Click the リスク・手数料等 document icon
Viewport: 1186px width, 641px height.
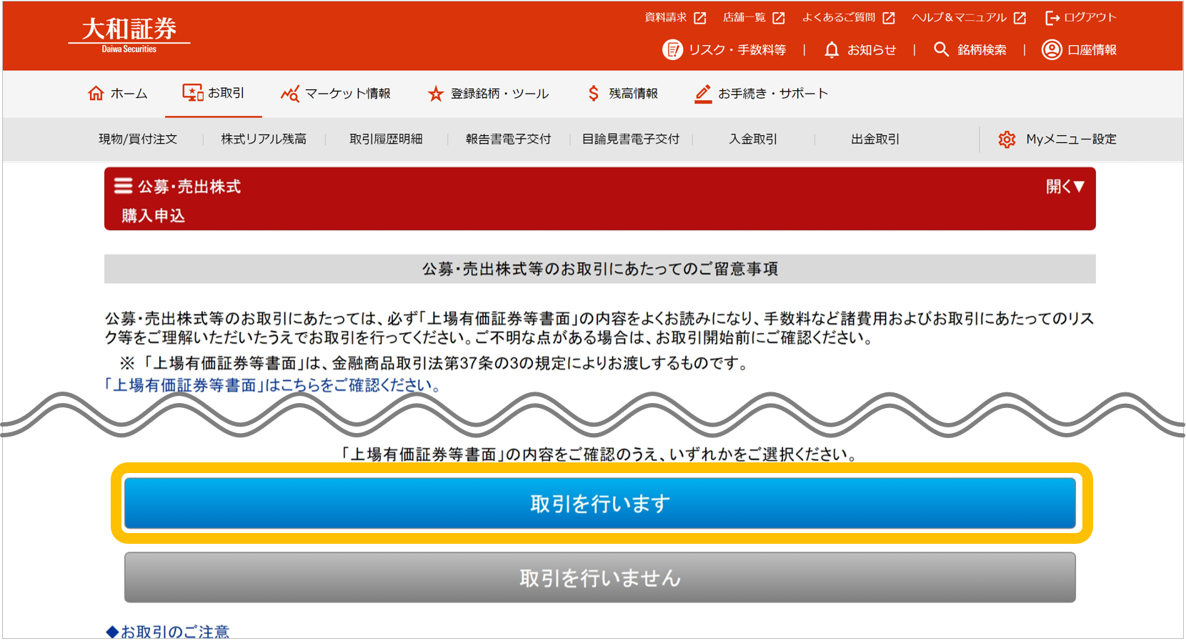click(x=672, y=49)
